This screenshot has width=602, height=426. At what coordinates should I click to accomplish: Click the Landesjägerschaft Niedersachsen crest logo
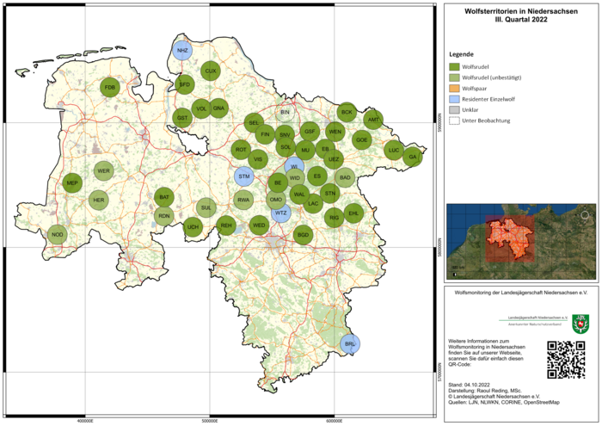pos(580,324)
